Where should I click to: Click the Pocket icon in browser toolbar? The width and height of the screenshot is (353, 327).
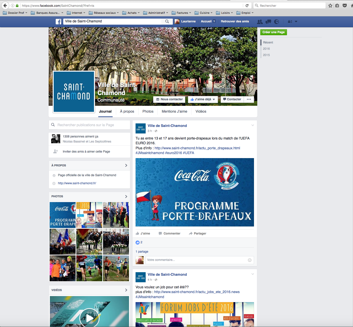pos(345,6)
